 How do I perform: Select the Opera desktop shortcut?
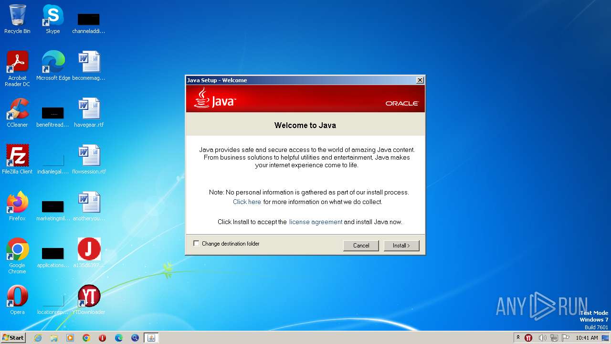(x=17, y=300)
